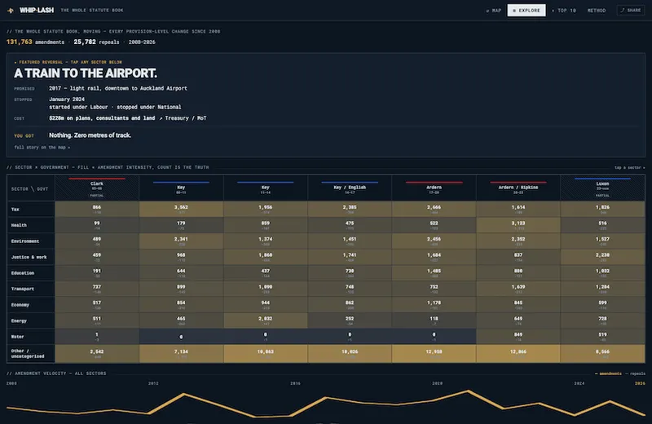Toggle the amendments legend on the velocity chart
The height and width of the screenshot is (424, 652).
(x=608, y=373)
